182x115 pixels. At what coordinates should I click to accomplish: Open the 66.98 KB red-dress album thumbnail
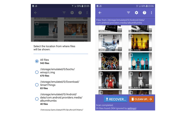click(x=110, y=80)
